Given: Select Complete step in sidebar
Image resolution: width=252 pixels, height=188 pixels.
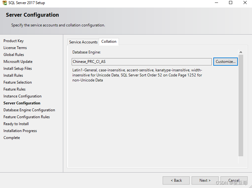Looking at the screenshot, I should tap(12, 138).
